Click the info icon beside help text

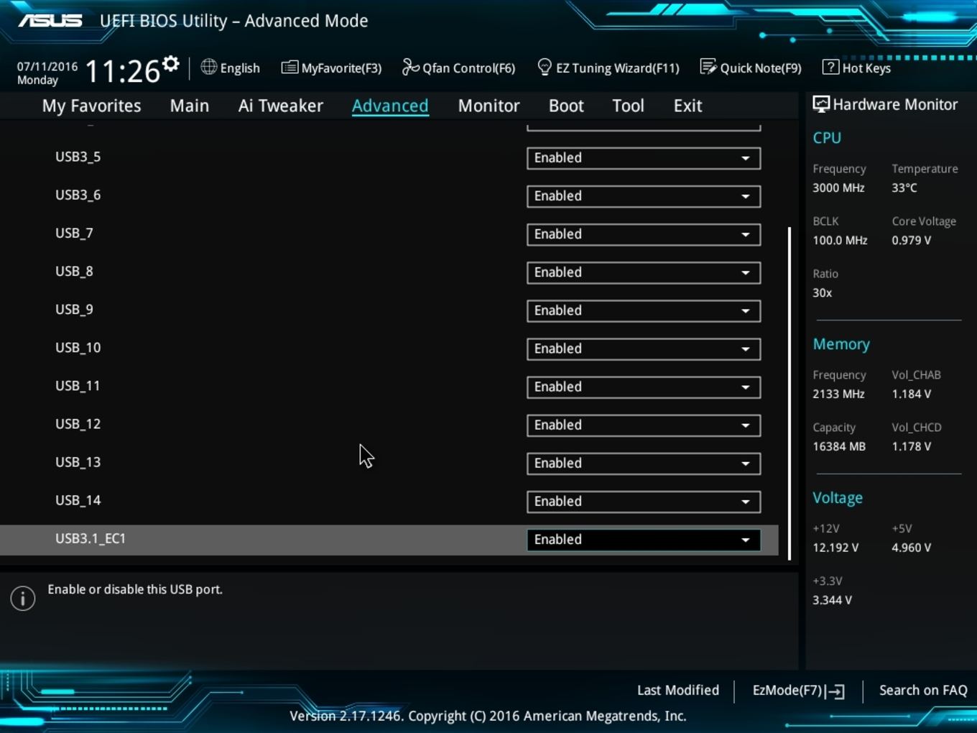(x=23, y=598)
